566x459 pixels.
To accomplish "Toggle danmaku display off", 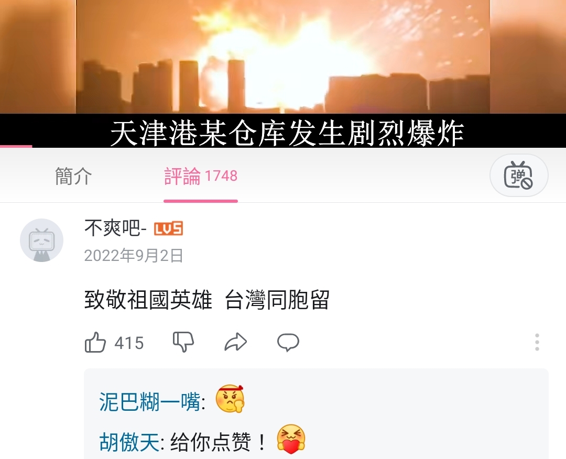I will click(x=519, y=176).
